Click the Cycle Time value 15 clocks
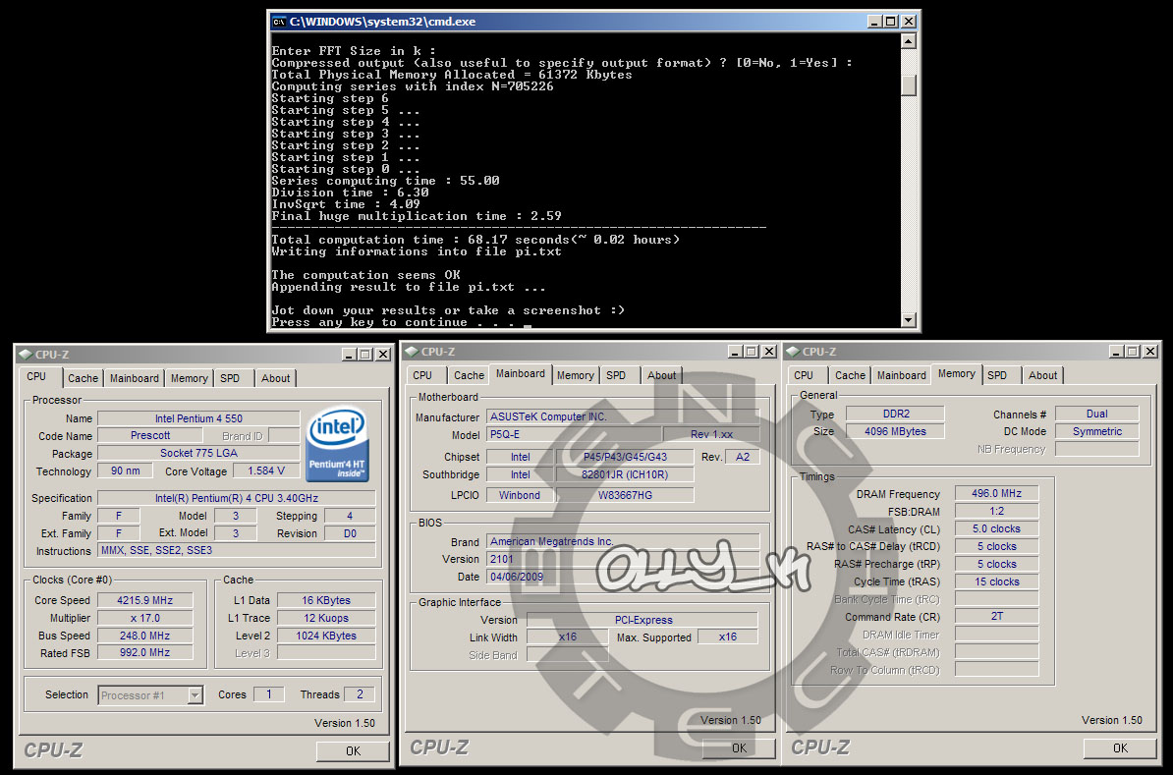 tap(996, 582)
